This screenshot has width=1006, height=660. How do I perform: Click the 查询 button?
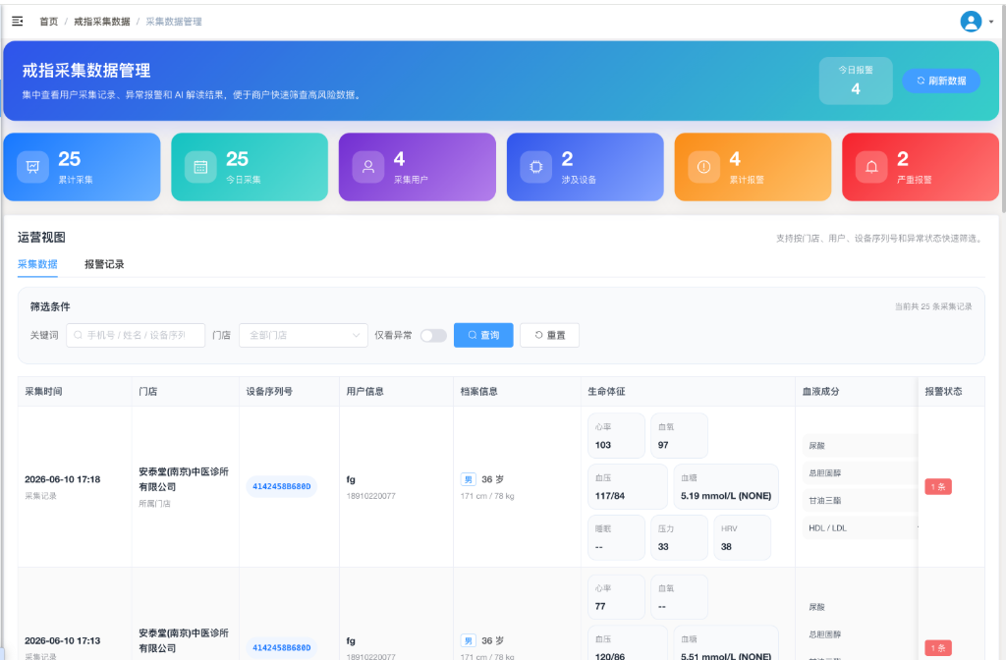tap(483, 336)
